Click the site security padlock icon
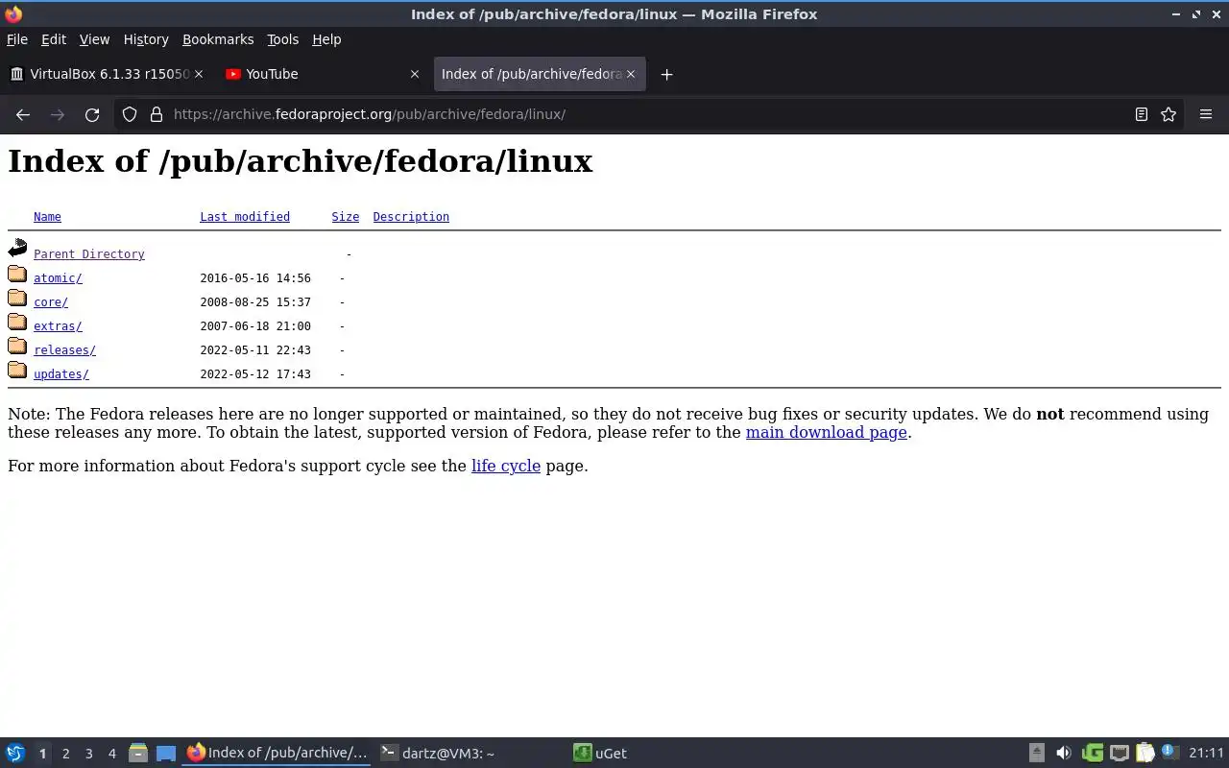Screen dimensions: 1229x768 (x=157, y=114)
